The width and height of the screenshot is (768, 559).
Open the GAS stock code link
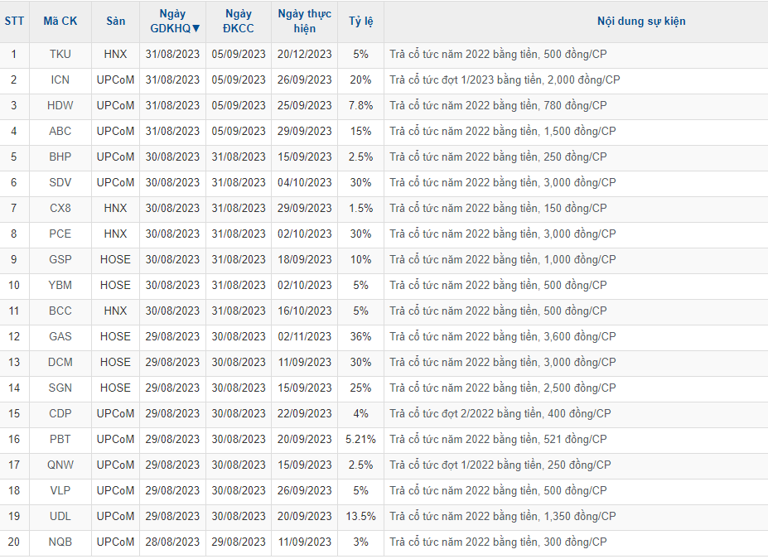[x=60, y=336]
